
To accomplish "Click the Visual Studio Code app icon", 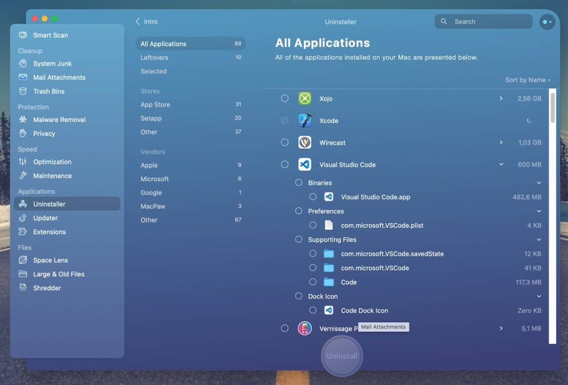I will click(x=305, y=165).
